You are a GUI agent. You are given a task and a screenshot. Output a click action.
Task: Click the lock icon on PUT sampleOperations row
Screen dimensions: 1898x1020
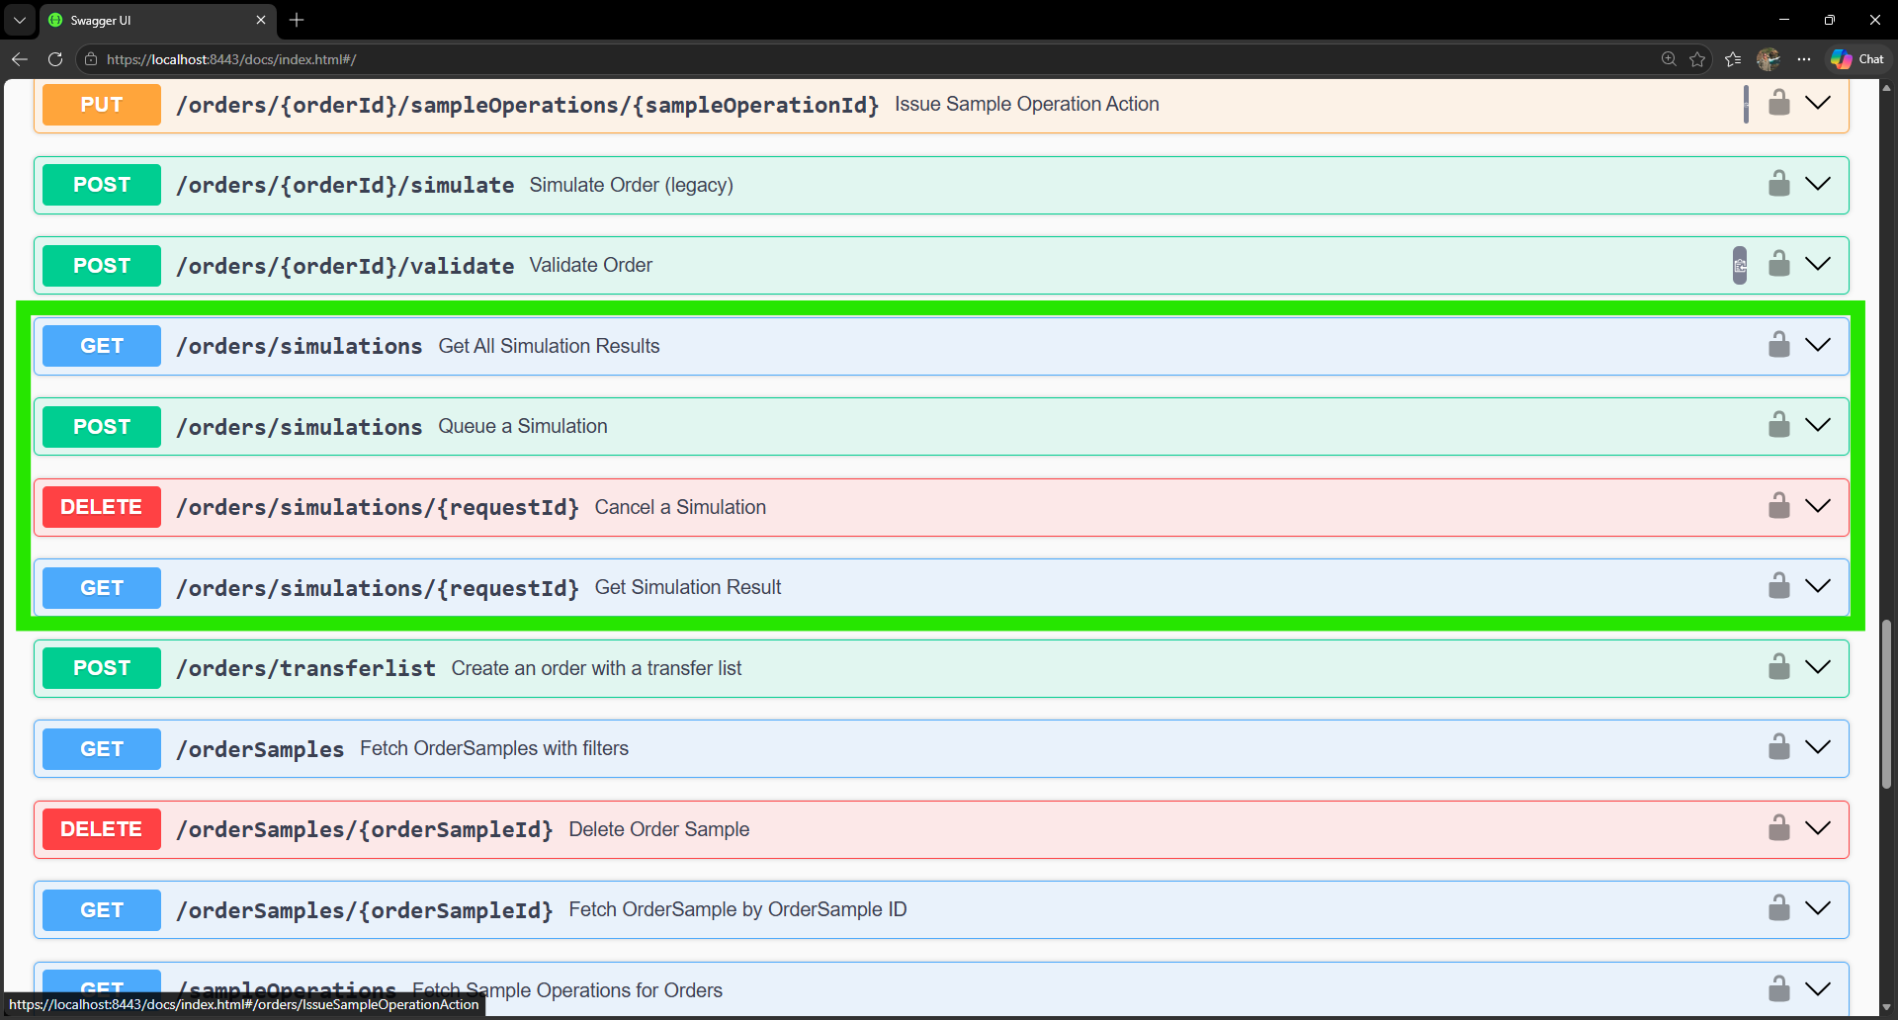click(1779, 103)
